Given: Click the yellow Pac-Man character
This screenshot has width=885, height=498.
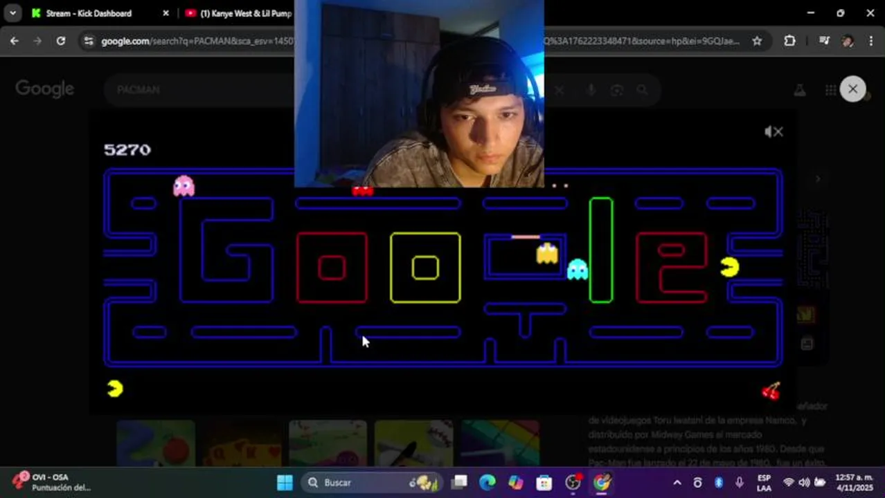Looking at the screenshot, I should click(729, 267).
